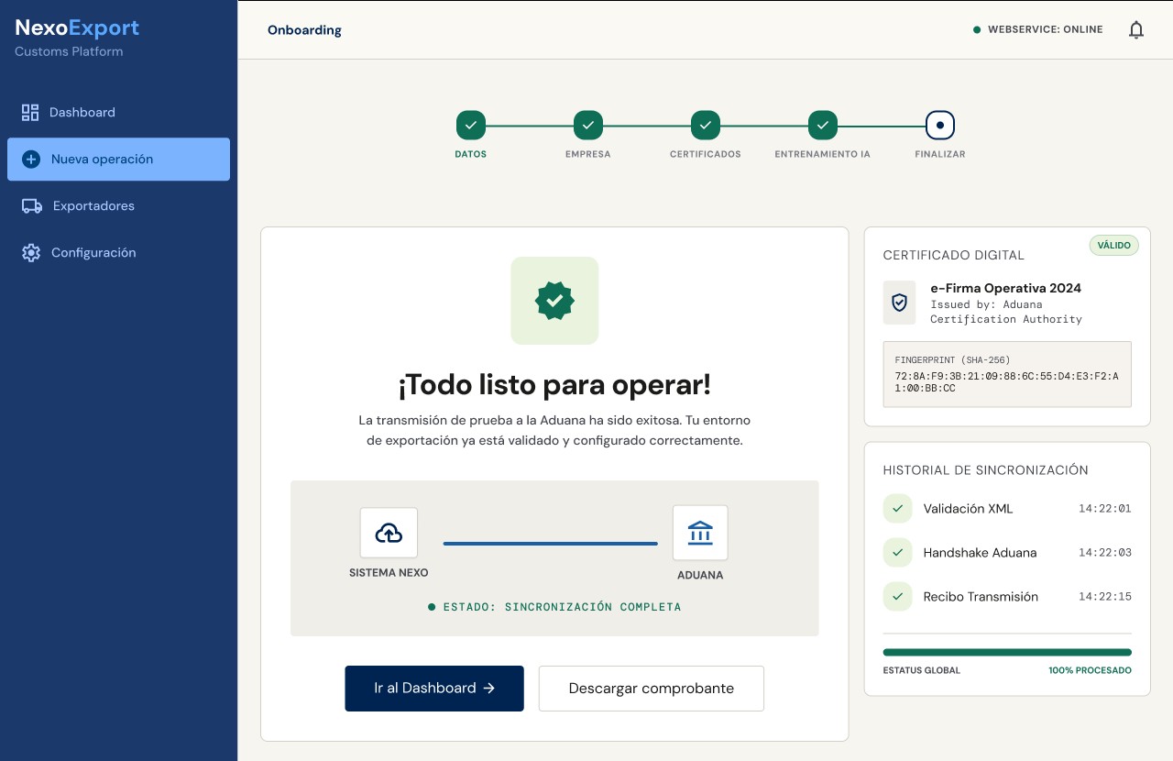
Task: Open Dashboard in the sidebar
Action: 118,113
